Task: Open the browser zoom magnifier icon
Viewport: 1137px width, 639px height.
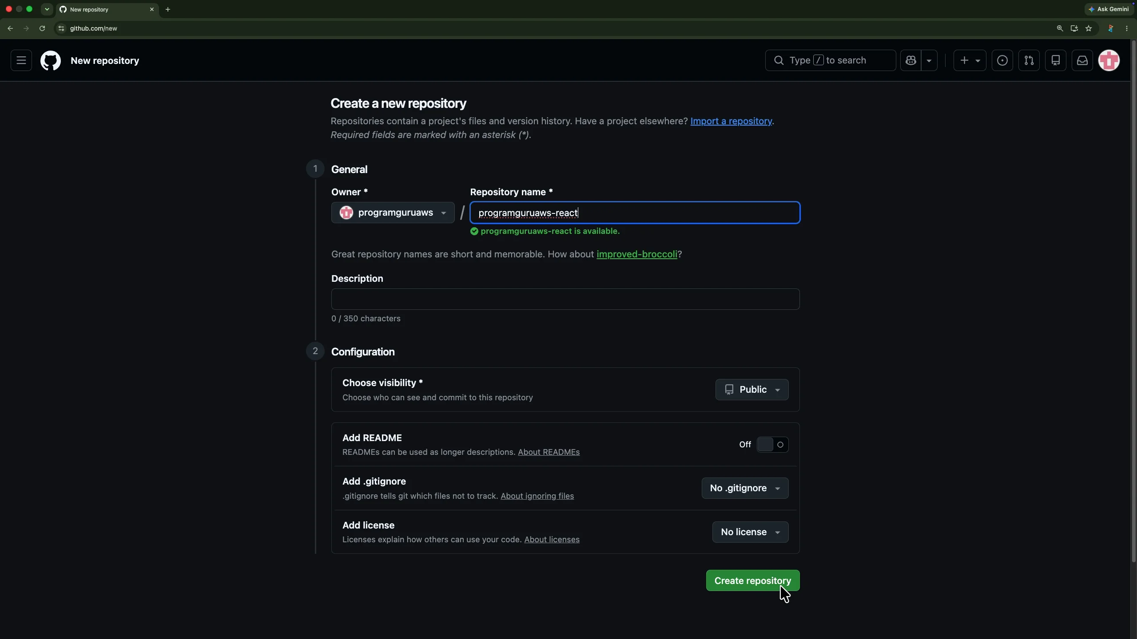Action: [1060, 28]
